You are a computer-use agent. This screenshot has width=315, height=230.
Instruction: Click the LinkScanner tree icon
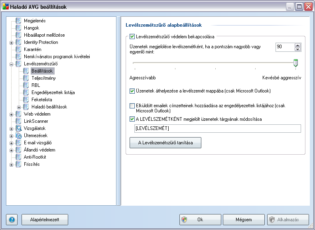point(18,121)
